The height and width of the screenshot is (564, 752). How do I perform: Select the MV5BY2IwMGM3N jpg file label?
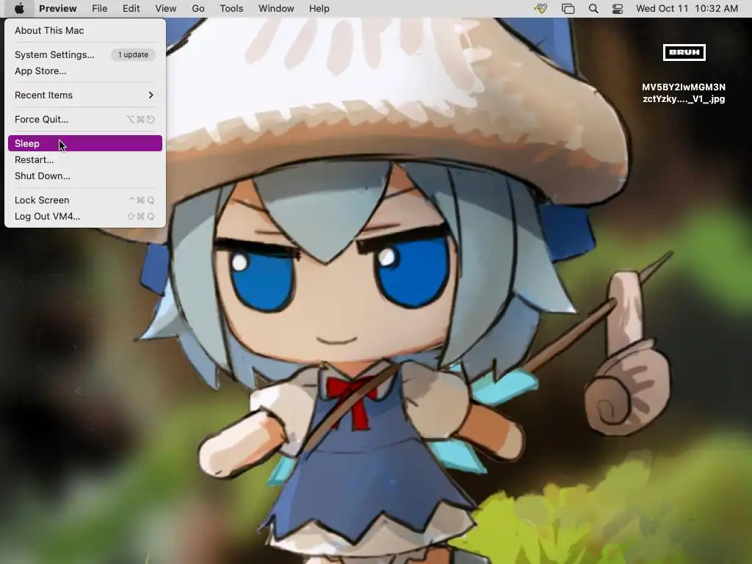click(x=684, y=93)
